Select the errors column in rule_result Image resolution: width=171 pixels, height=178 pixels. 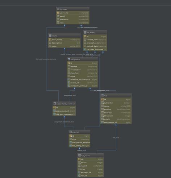coord(91,163)
